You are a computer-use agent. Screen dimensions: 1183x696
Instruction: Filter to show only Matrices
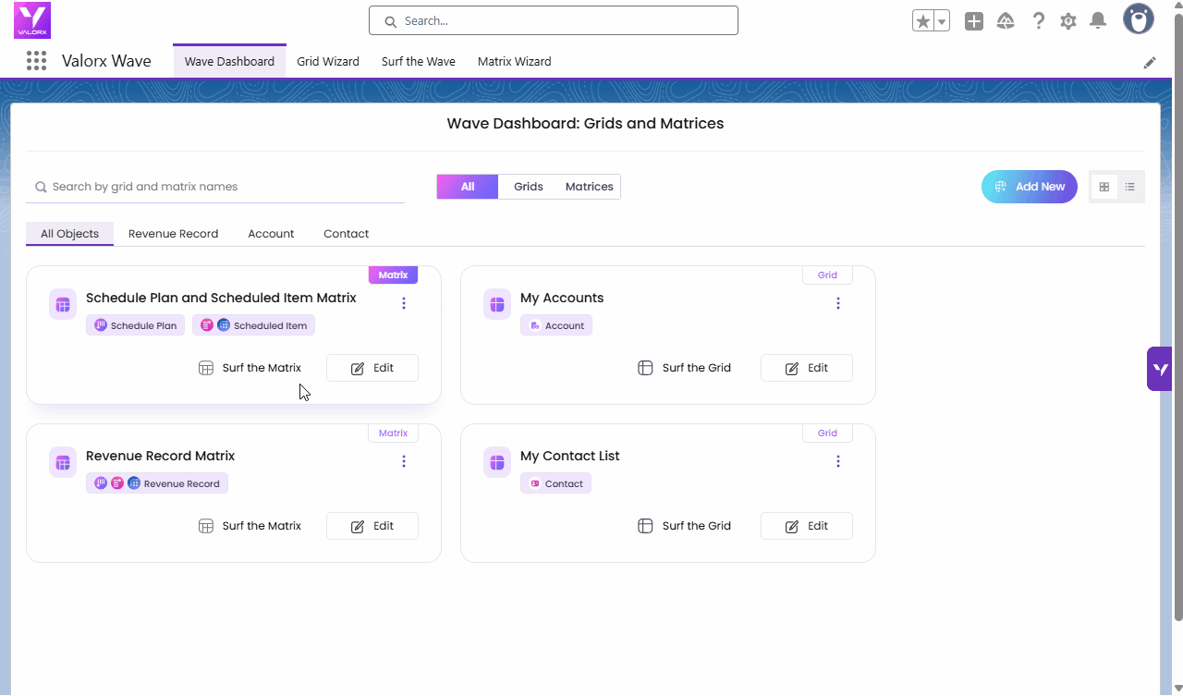589,187
